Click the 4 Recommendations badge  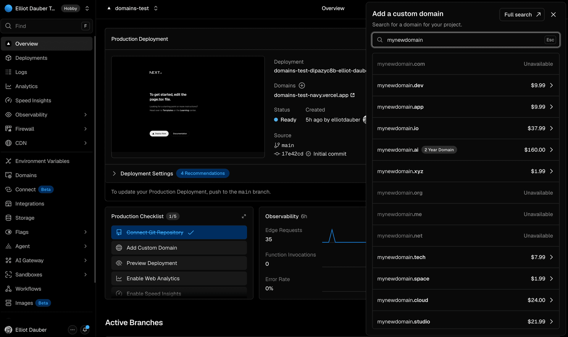tap(203, 173)
